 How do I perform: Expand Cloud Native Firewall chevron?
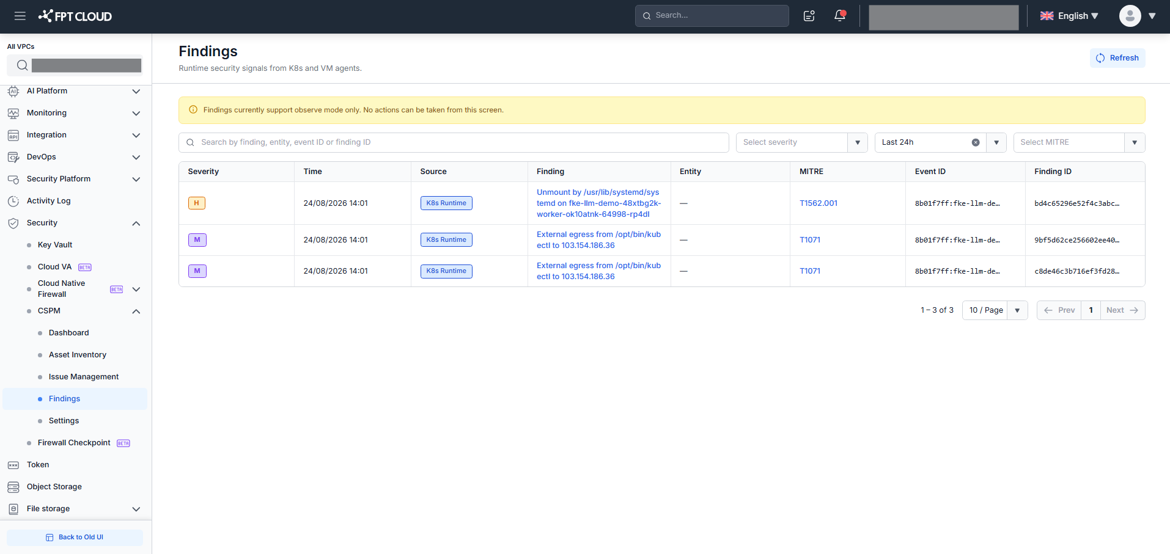[136, 289]
